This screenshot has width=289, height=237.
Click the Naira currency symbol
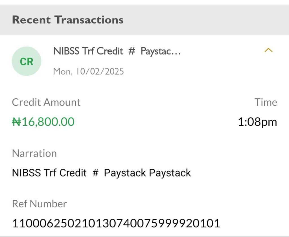pyautogui.click(x=16, y=122)
